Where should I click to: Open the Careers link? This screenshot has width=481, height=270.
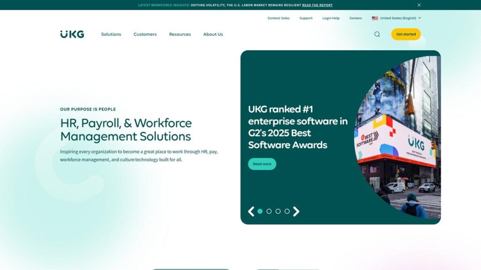(x=356, y=18)
